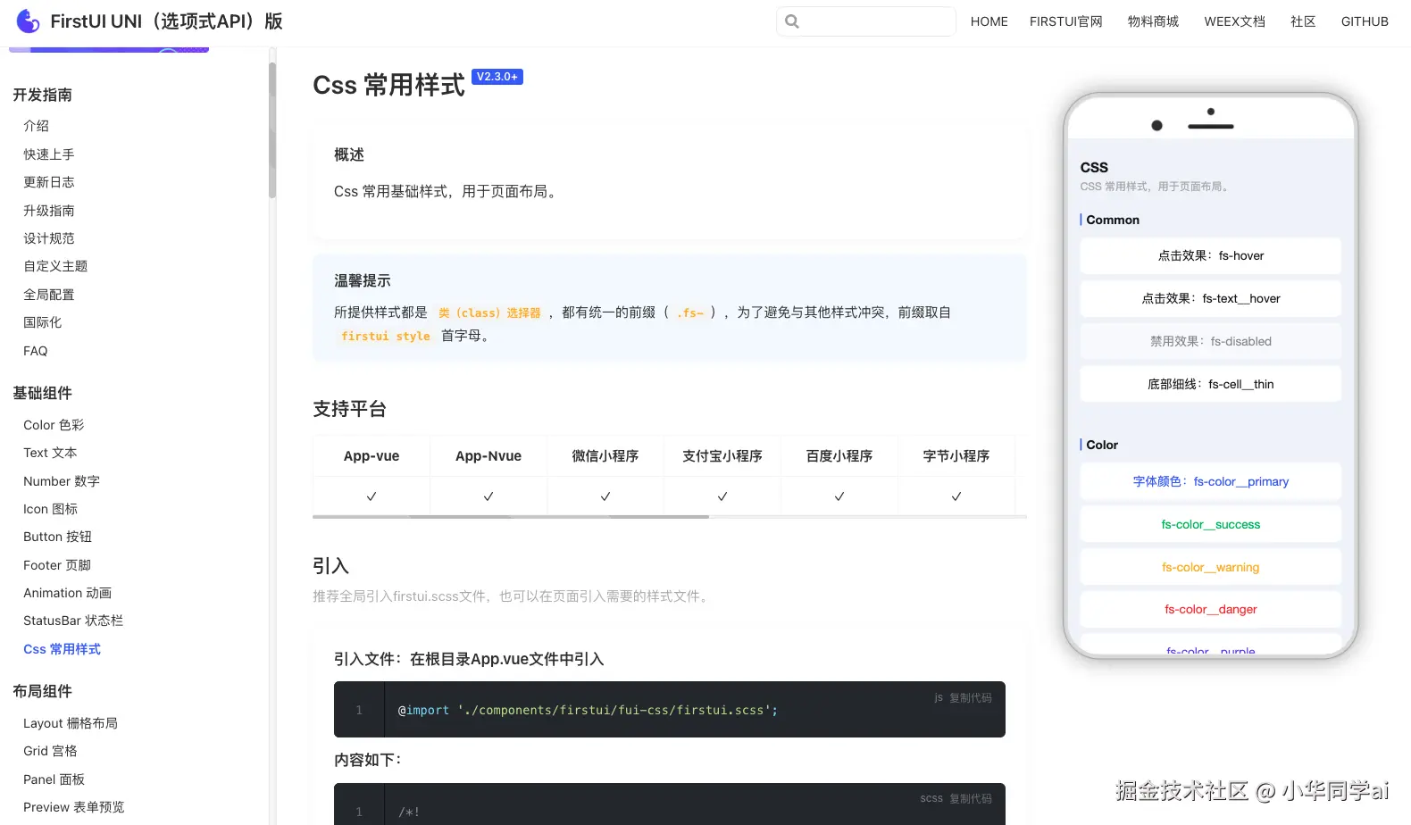Open the FIRSTUI官网 menu item

[1065, 21]
